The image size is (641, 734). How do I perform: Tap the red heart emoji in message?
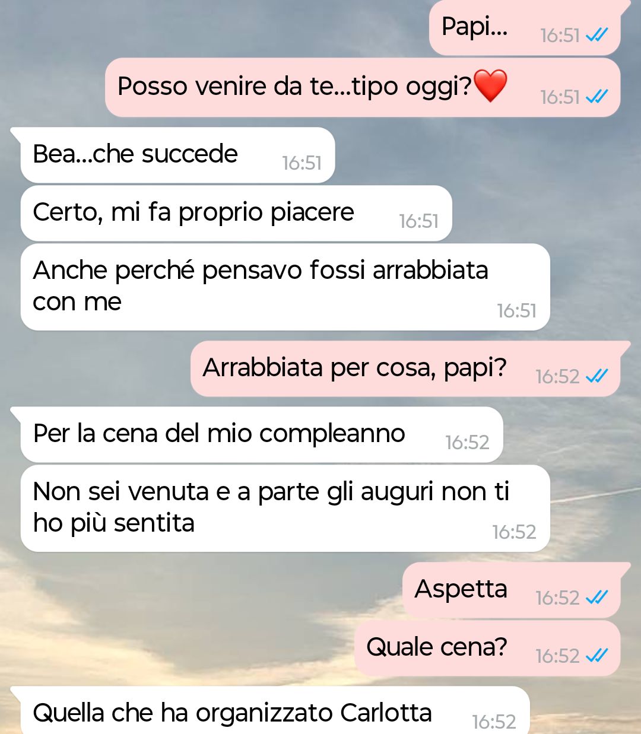pos(490,85)
